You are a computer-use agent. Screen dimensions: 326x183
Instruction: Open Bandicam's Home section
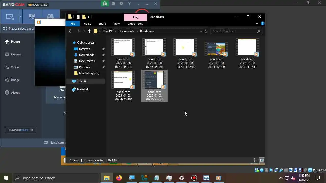point(12,42)
